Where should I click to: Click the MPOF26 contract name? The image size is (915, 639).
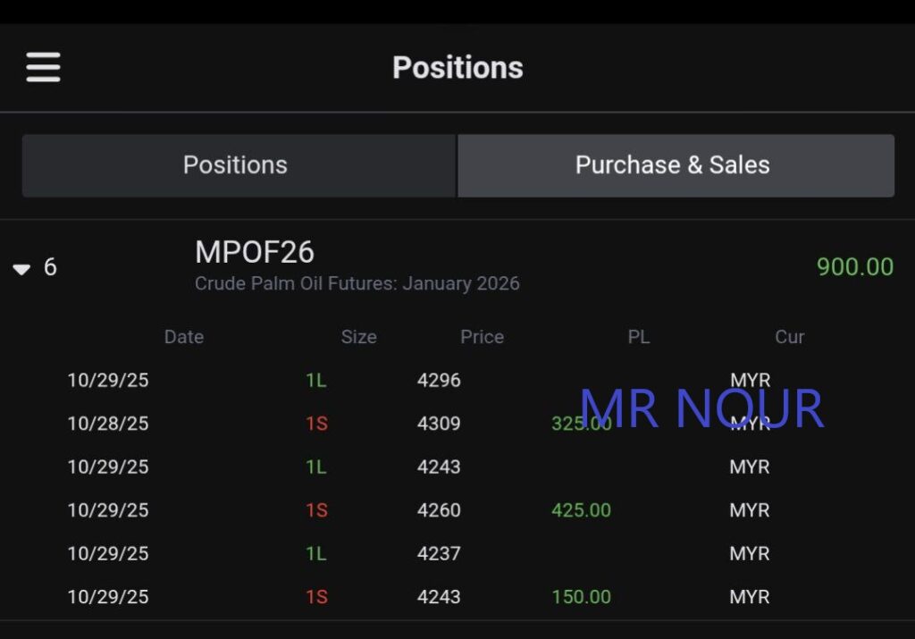[x=255, y=252]
